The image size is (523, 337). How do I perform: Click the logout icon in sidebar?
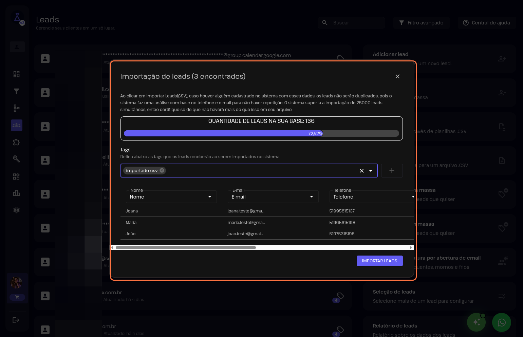[x=16, y=320]
